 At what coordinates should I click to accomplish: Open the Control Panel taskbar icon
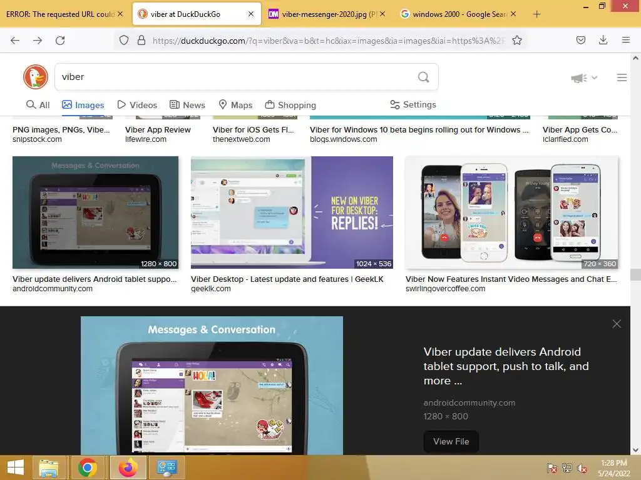(167, 467)
